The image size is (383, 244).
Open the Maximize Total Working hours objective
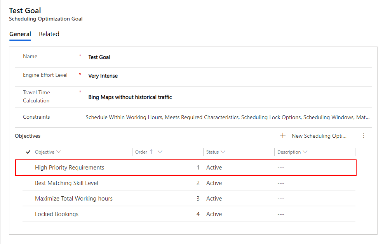coord(74,199)
